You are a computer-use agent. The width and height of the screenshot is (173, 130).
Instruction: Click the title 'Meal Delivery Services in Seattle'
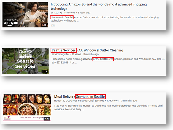coord(80,97)
